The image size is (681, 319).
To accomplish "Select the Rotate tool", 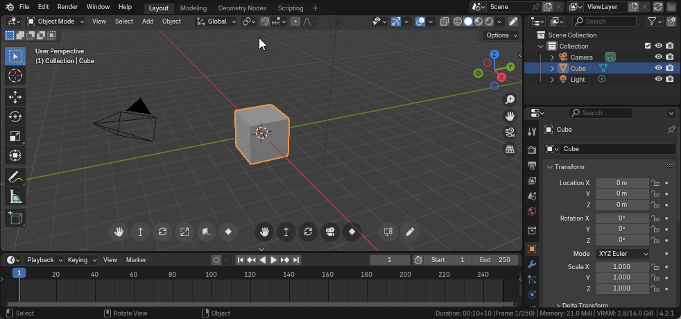I will point(15,117).
